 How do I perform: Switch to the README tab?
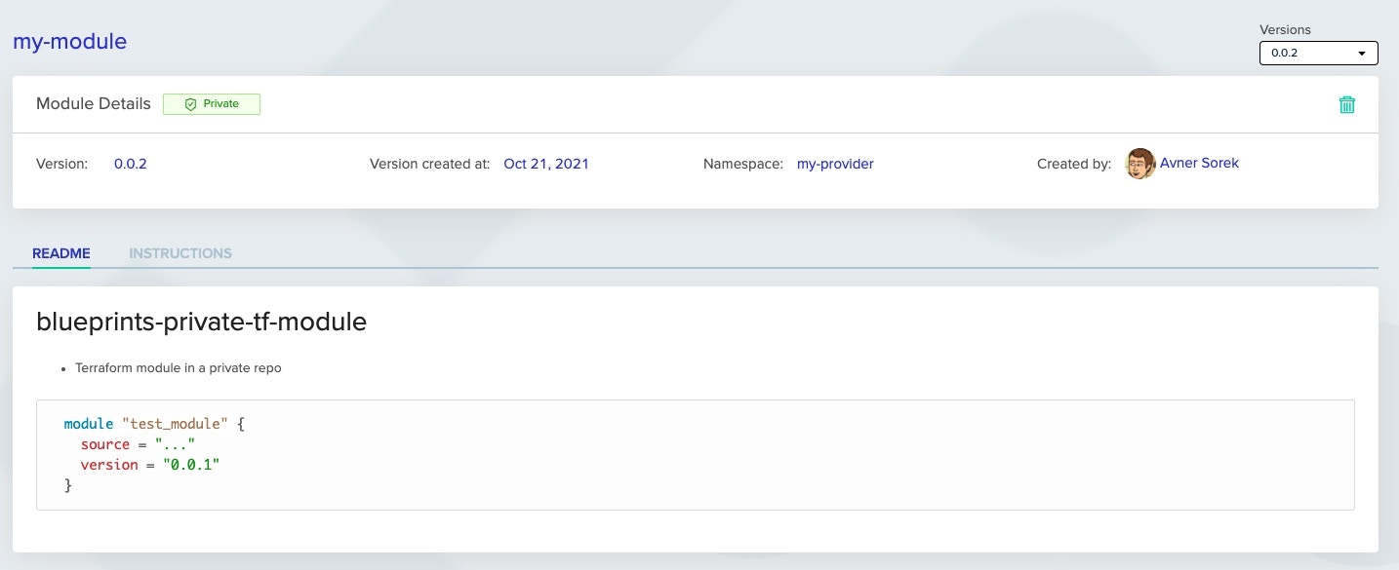(x=61, y=253)
